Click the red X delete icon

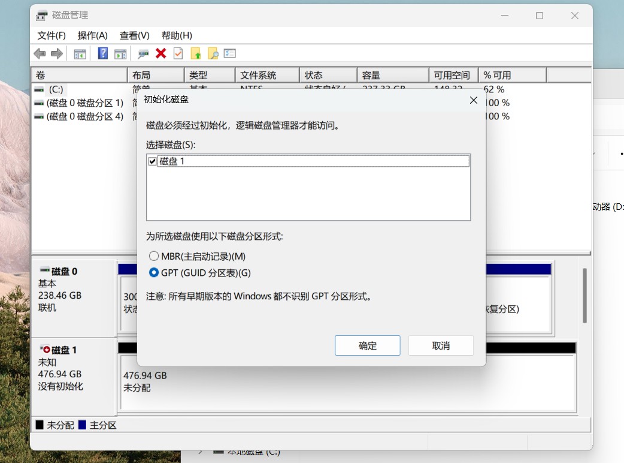(x=161, y=53)
